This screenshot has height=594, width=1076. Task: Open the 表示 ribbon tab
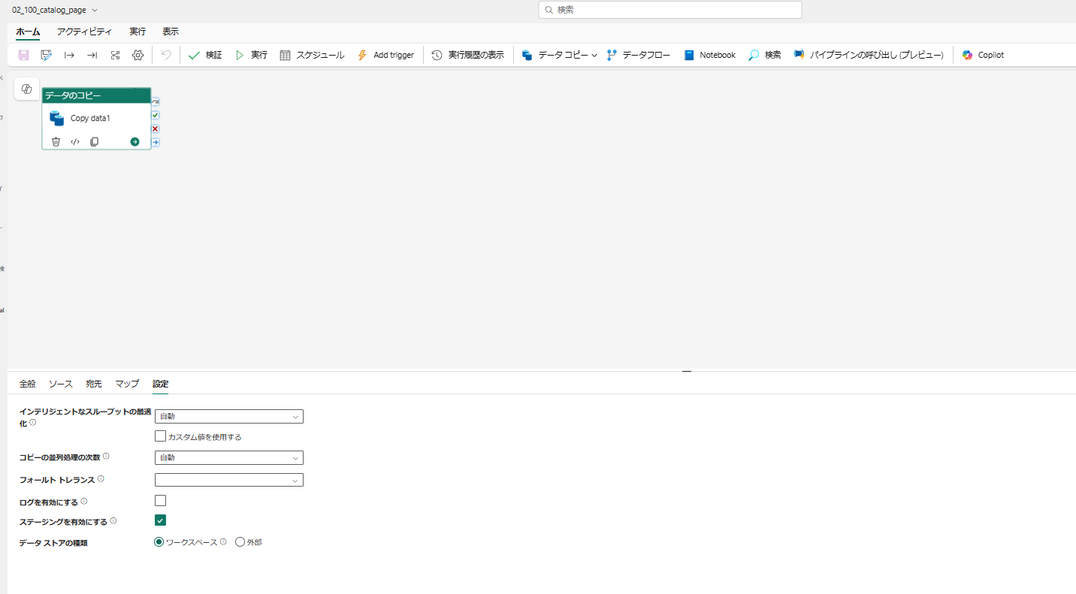click(x=171, y=32)
